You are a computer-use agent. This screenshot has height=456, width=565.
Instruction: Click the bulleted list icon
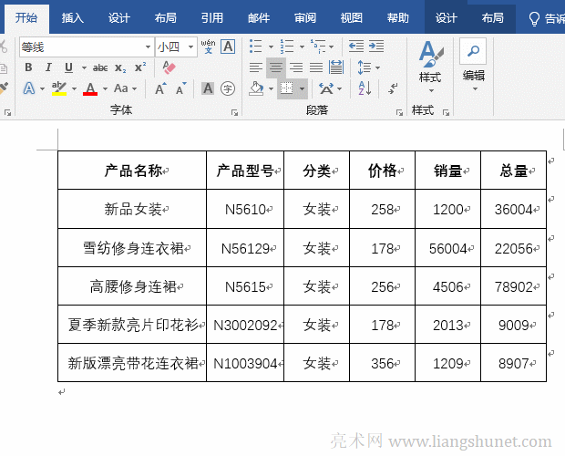coord(256,47)
